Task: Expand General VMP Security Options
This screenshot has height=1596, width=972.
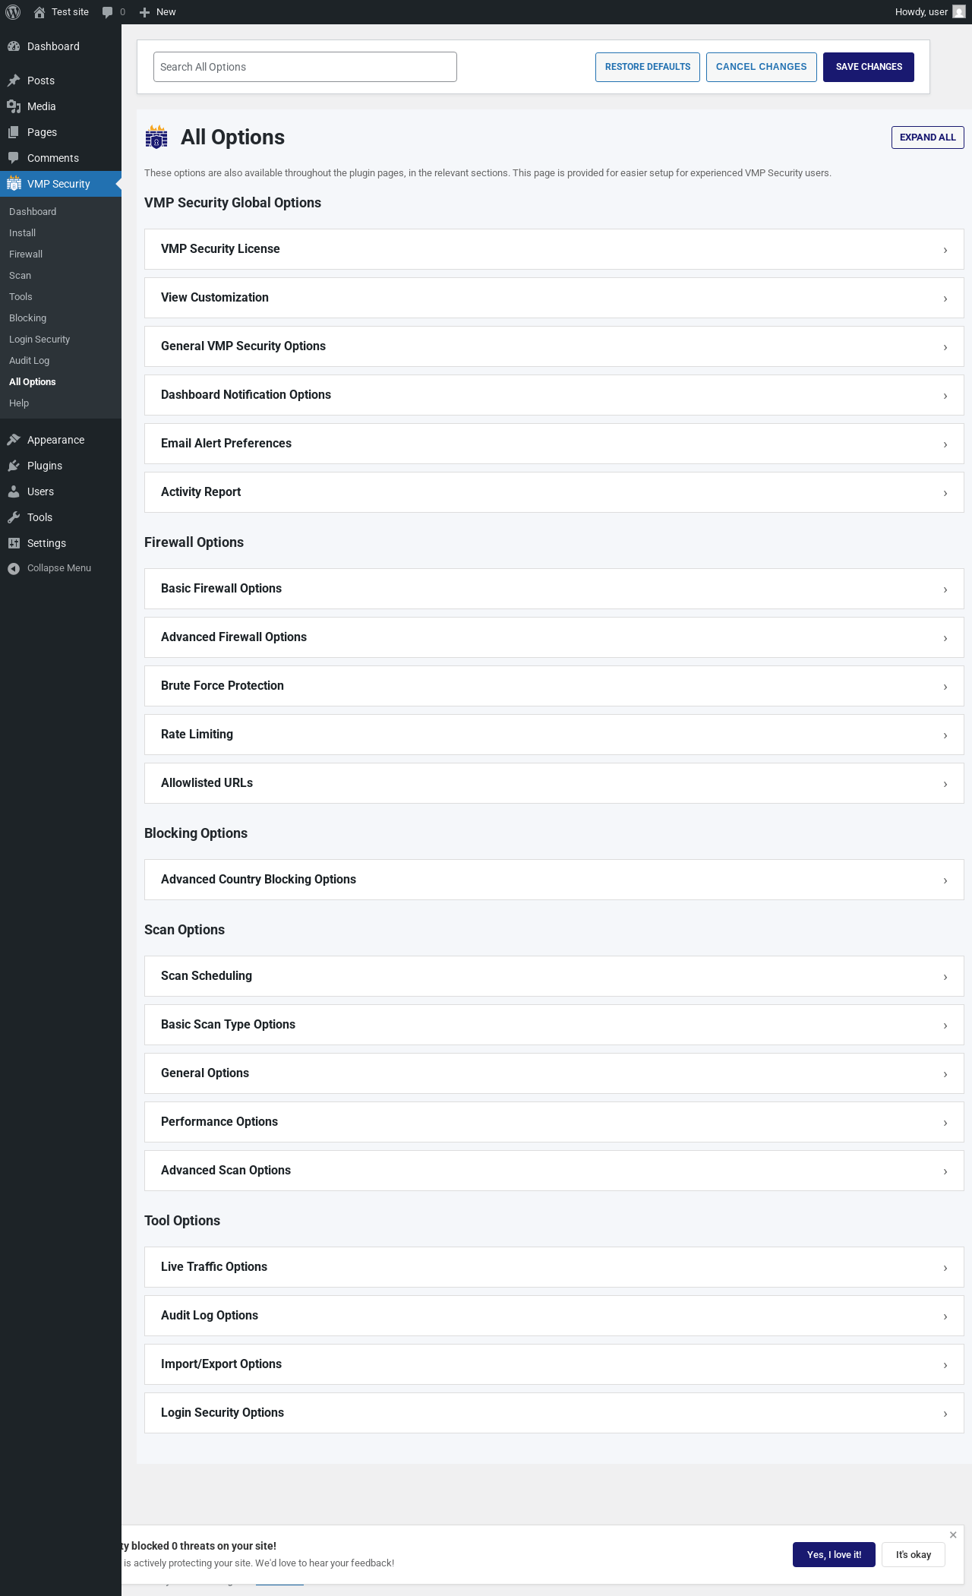Action: coord(554,346)
